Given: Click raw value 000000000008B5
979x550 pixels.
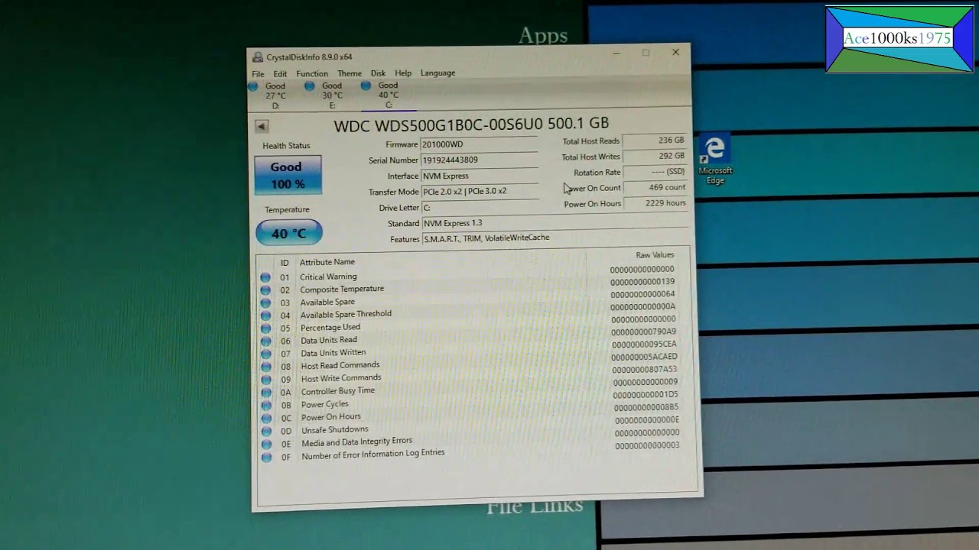Looking at the screenshot, I should pos(646,408).
